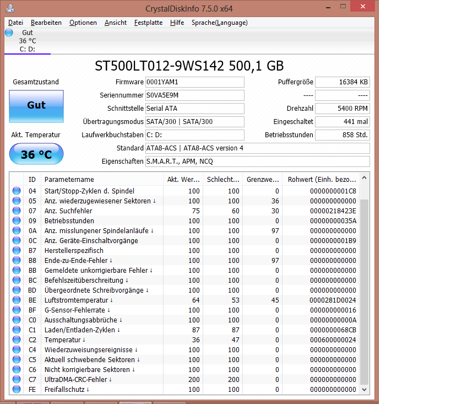Viewport: 451px width, 404px height.
Task: Click the Laufwerkbuchstaben field
Action: (x=195, y=135)
